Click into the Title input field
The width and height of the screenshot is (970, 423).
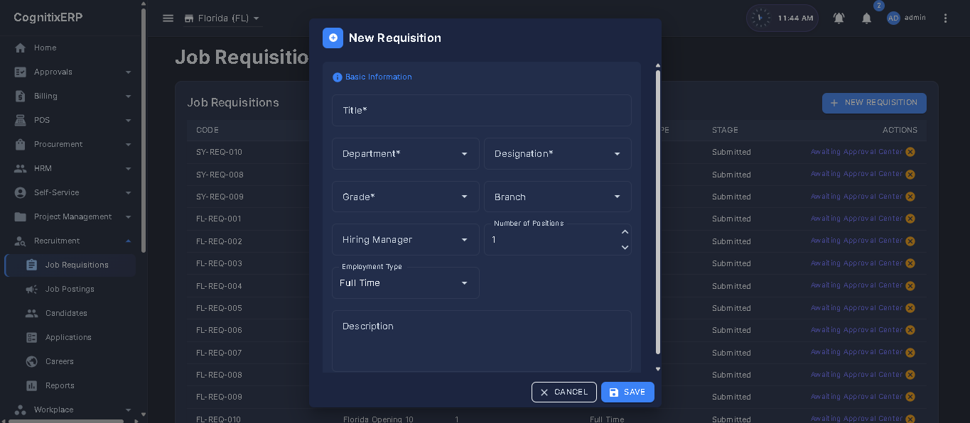click(482, 111)
